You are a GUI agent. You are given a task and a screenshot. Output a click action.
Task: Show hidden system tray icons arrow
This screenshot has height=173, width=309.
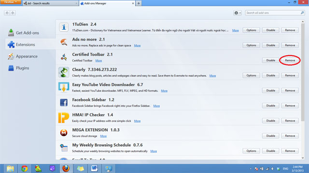(251, 169)
